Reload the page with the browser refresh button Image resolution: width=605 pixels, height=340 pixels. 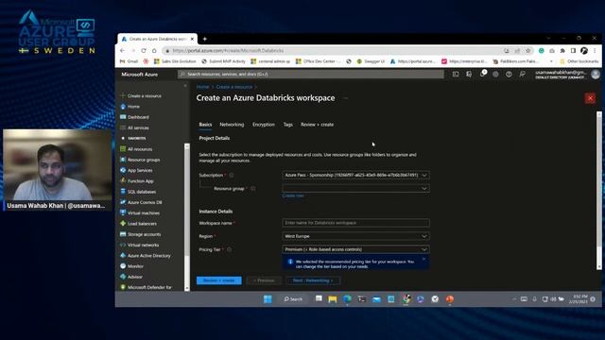pyautogui.click(x=144, y=50)
